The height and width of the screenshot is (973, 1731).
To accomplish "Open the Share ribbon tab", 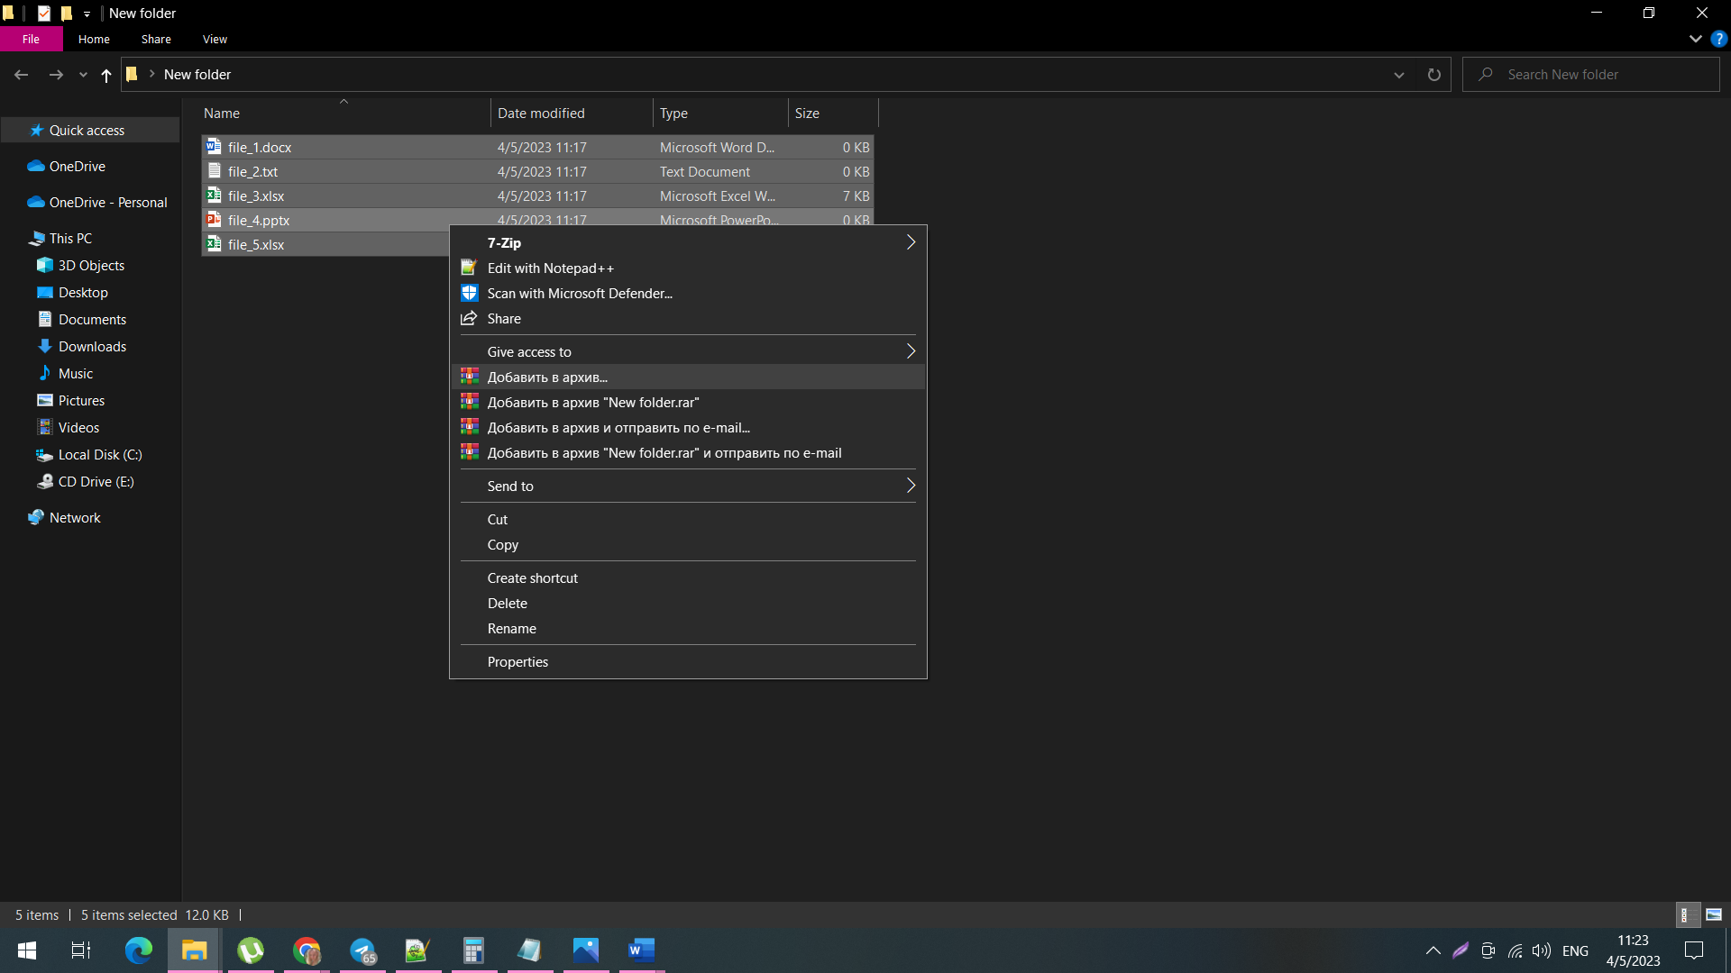I will tap(156, 39).
